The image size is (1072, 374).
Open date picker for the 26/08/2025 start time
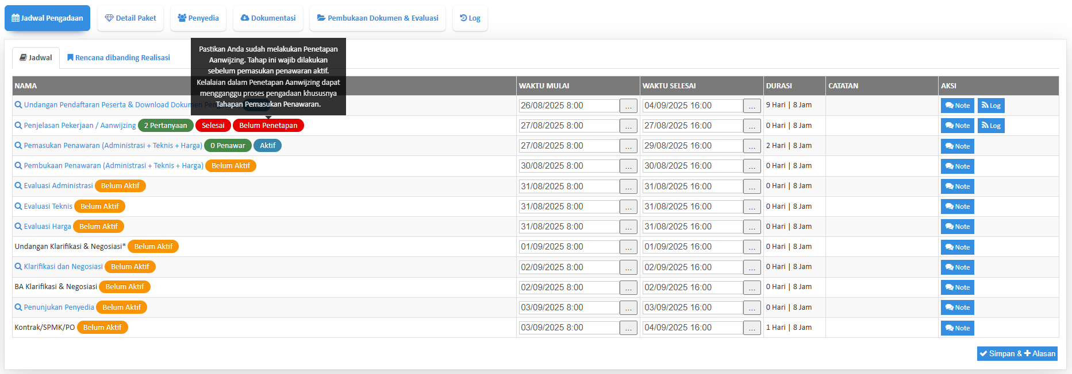pyautogui.click(x=628, y=106)
